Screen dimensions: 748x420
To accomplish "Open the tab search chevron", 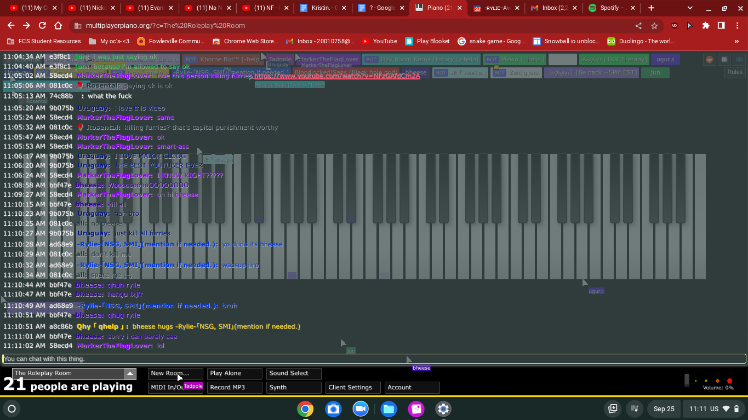I will click(689, 8).
